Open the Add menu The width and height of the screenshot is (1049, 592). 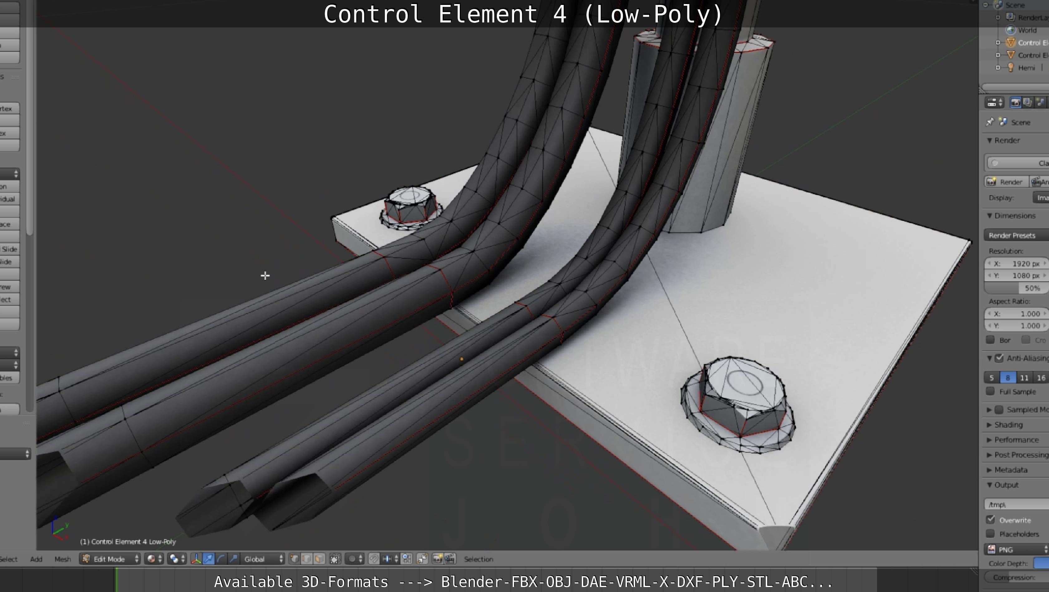coord(36,559)
